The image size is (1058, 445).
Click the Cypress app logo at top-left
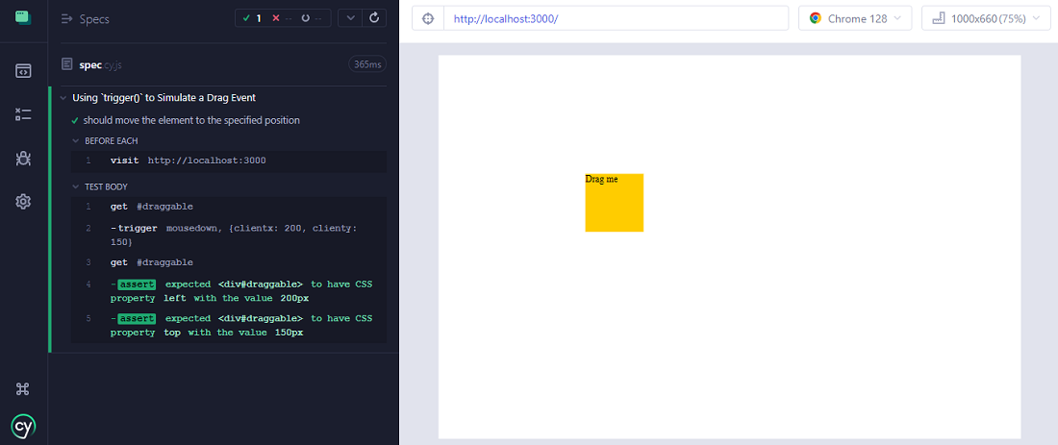[24, 17]
